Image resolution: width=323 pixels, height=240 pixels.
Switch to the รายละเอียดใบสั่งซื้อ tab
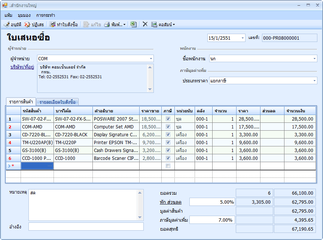pos(57,102)
